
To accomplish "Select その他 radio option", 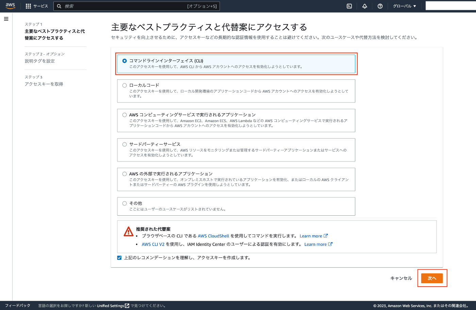I will 124,204.
